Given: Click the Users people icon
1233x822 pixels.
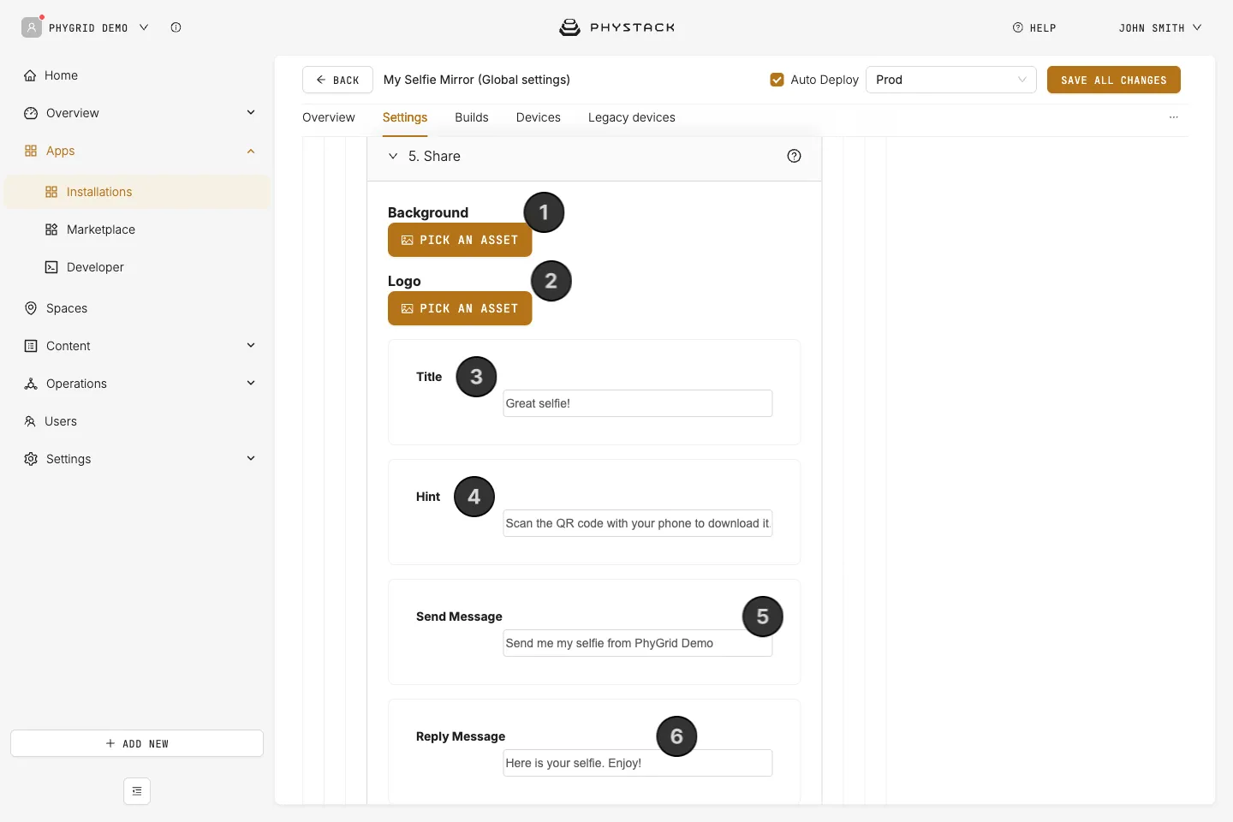Looking at the screenshot, I should tap(30, 421).
